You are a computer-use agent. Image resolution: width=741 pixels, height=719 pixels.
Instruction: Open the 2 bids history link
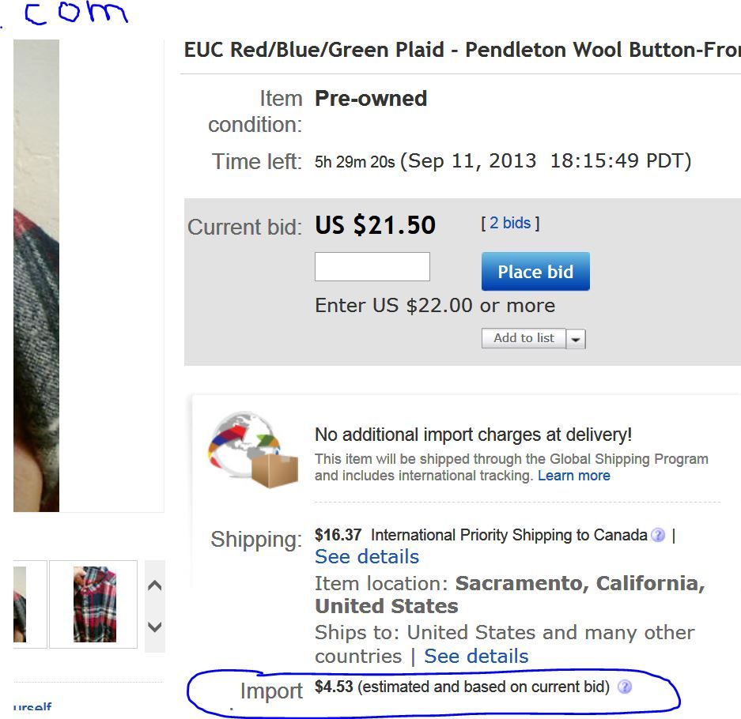point(510,224)
